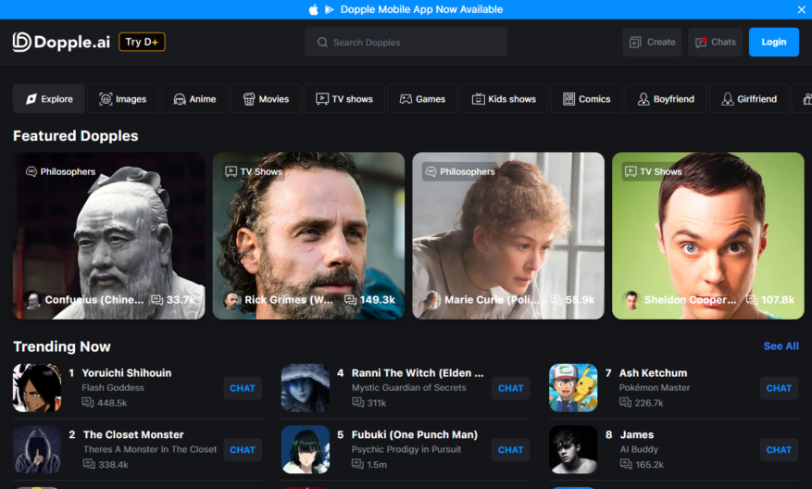Focus the Search Dopples field
812x489 pixels.
(406, 42)
